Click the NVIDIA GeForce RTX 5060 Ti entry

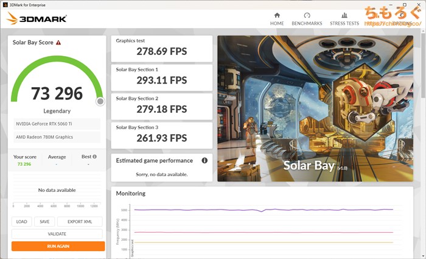pyautogui.click(x=57, y=124)
